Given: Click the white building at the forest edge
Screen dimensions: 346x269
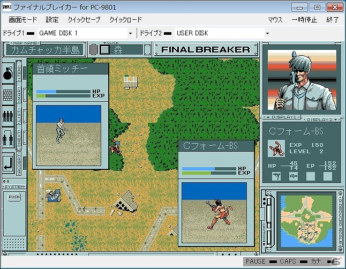Looking at the screenshot, I should 130,81.
